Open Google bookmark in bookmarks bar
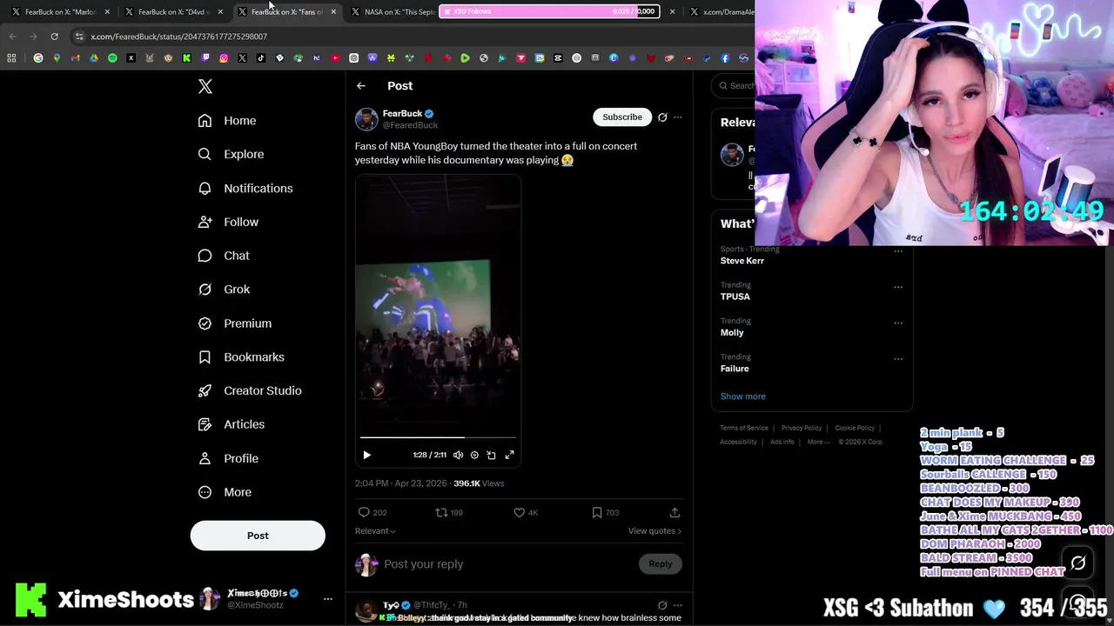This screenshot has height=626, width=1114. [x=37, y=58]
